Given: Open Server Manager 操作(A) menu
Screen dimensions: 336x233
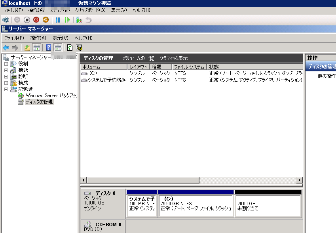Looking at the screenshot, I should coord(38,38).
